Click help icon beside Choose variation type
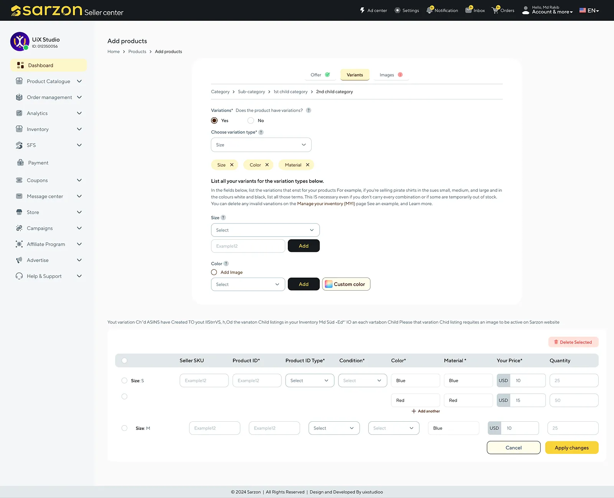 tap(261, 132)
